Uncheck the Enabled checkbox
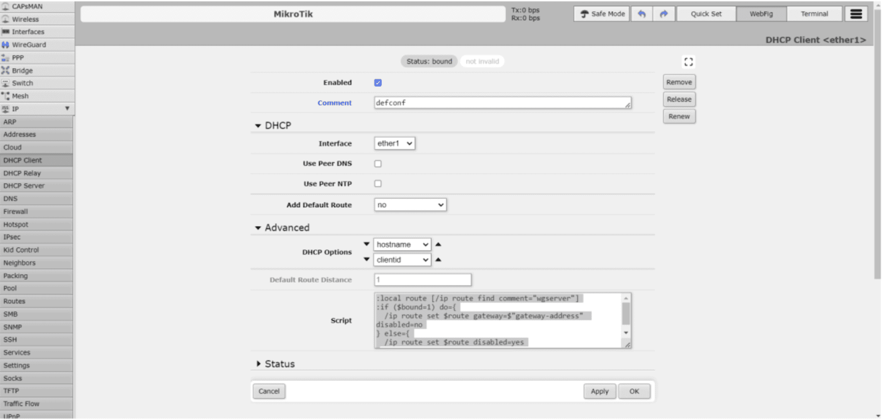This screenshot has width=882, height=419. click(378, 83)
